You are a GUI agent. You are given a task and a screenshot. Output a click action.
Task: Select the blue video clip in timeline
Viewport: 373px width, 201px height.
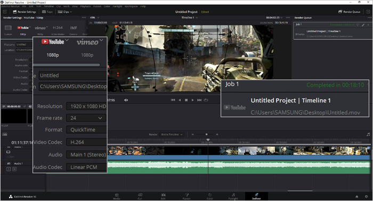pos(239,158)
